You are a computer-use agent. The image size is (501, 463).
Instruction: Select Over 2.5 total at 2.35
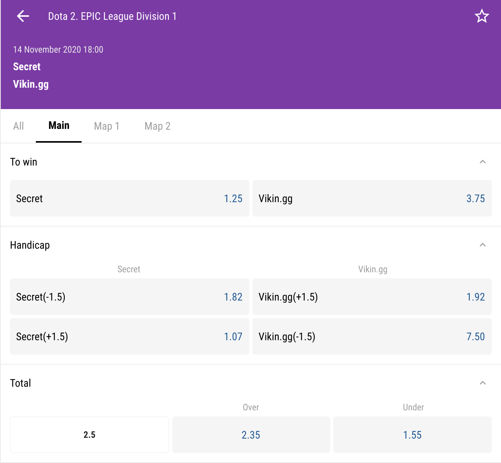[x=251, y=435]
